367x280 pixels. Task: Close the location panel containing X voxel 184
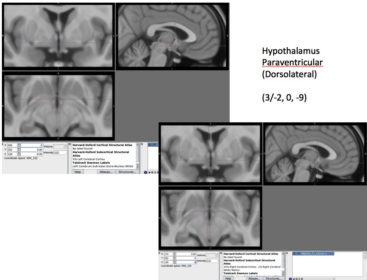tap(3, 145)
